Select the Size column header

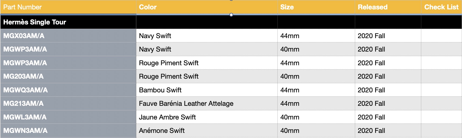tap(316, 7)
